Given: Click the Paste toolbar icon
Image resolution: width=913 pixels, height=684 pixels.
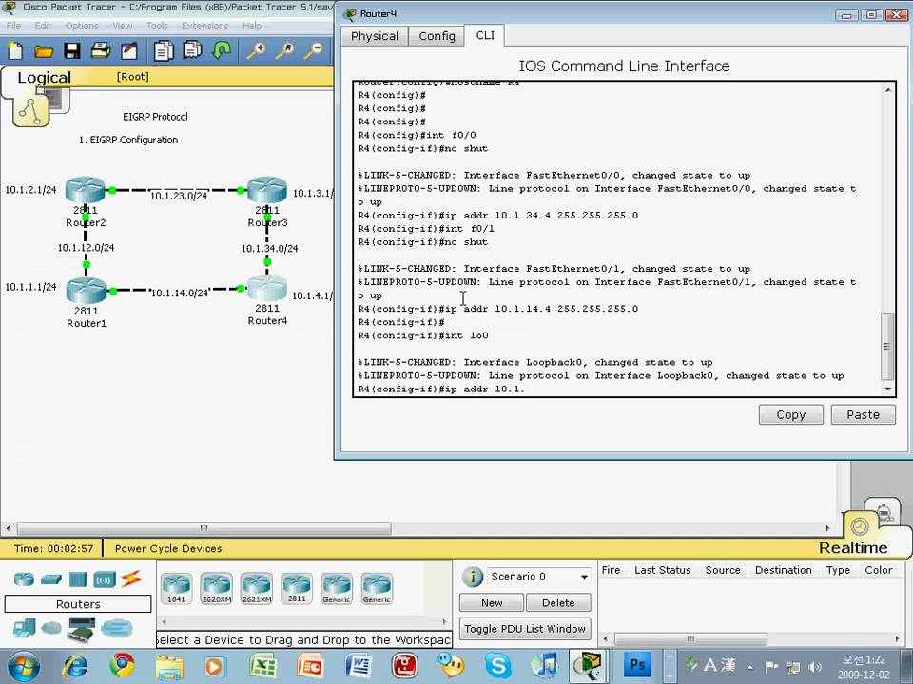Looking at the screenshot, I should [192, 51].
